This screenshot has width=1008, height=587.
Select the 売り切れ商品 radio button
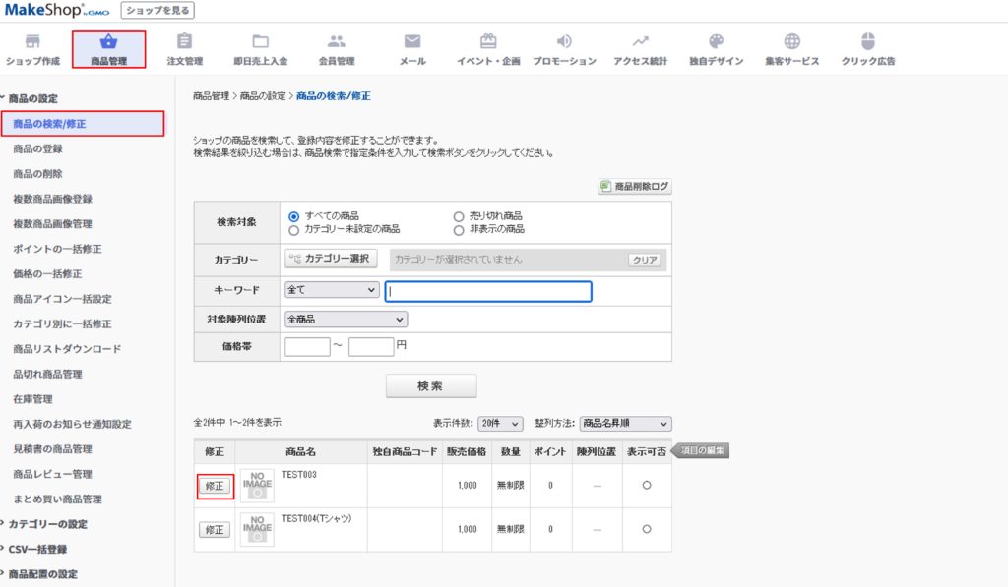click(459, 216)
